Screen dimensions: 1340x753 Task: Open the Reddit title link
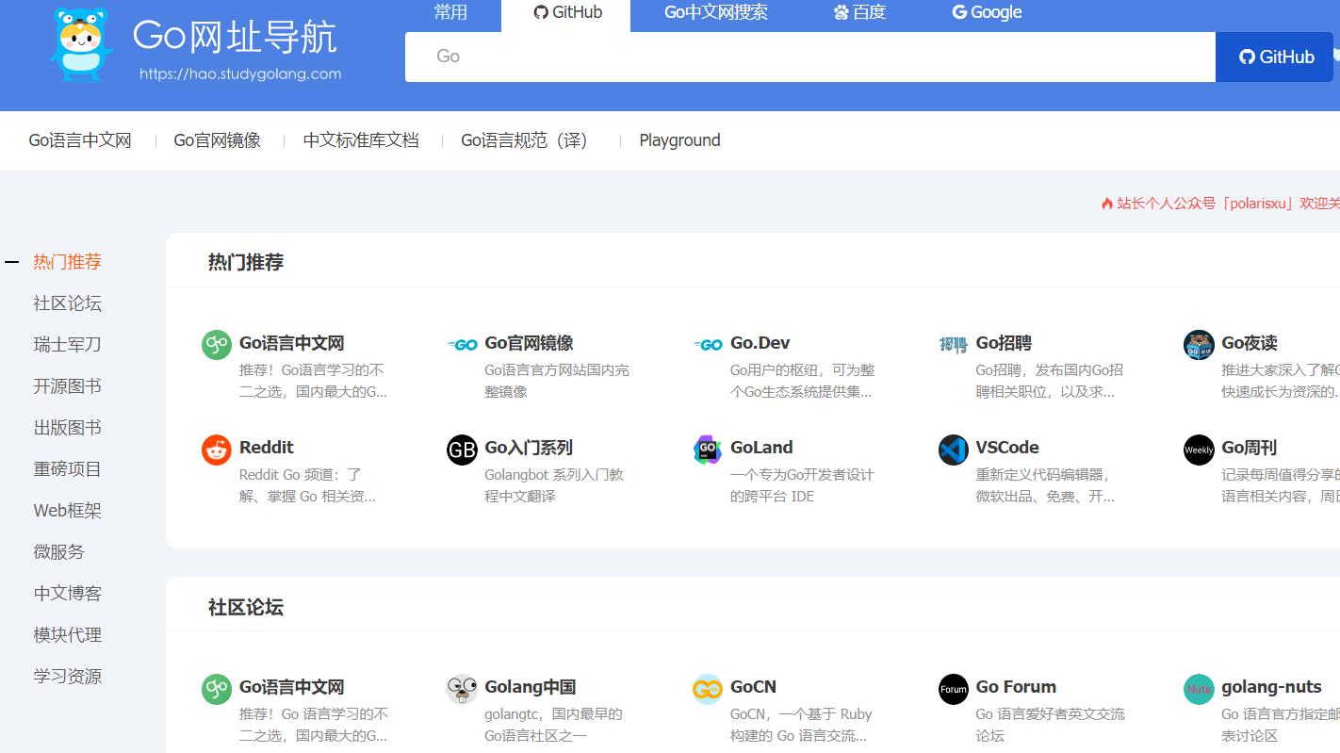pyautogui.click(x=267, y=448)
